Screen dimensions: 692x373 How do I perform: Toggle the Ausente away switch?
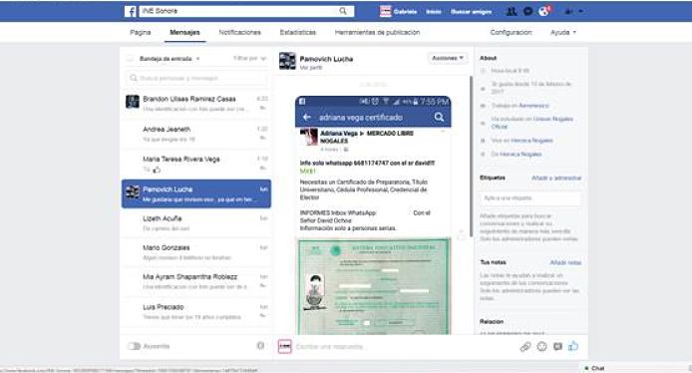coord(135,346)
